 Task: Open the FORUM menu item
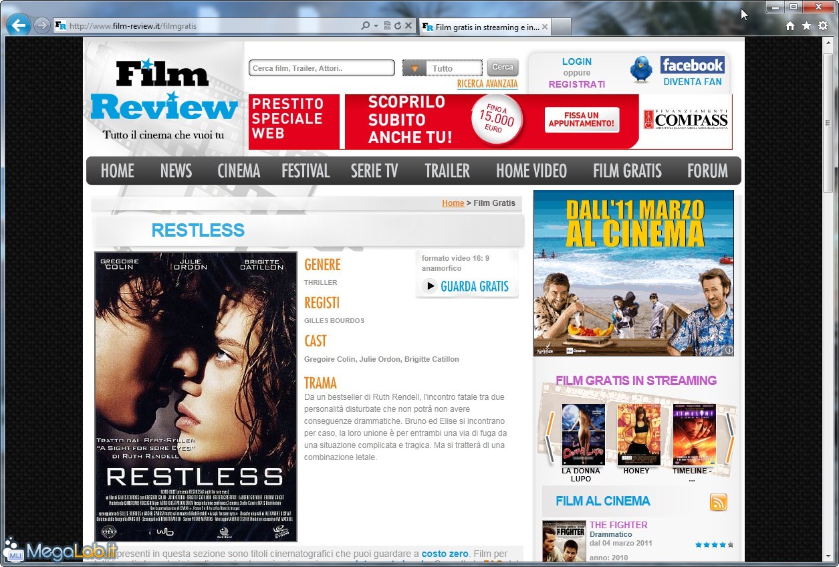(707, 171)
